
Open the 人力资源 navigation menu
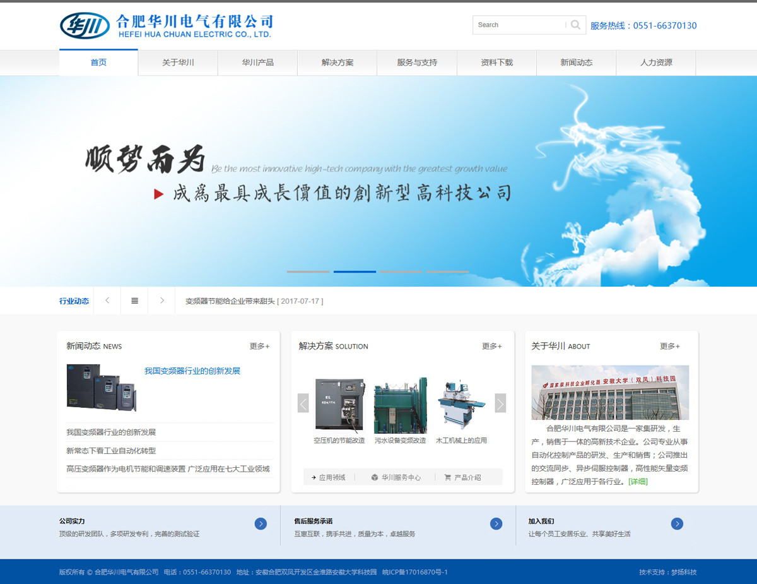tap(655, 63)
